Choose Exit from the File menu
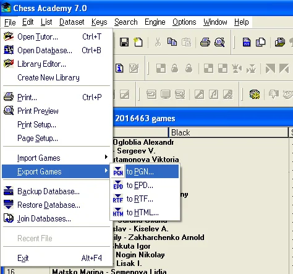The image size is (293, 274). click(x=56, y=258)
